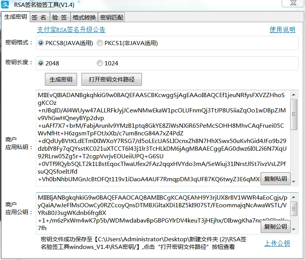Open the 密钥匹配 tab
The image size is (305, 260).
[111, 18]
